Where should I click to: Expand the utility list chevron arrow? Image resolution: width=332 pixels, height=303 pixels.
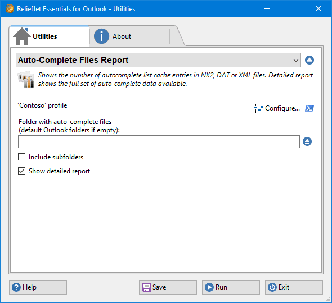pos(296,61)
